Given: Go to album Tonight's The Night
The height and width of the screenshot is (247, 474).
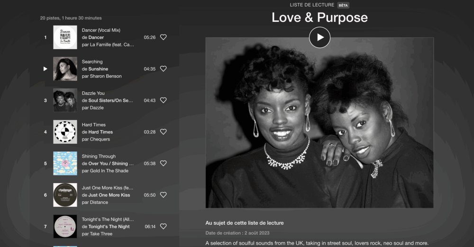Looking at the screenshot, I should click(x=109, y=227).
